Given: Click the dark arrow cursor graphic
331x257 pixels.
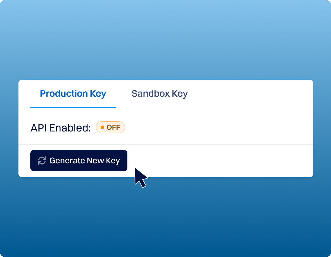Looking at the screenshot, I should point(140,178).
